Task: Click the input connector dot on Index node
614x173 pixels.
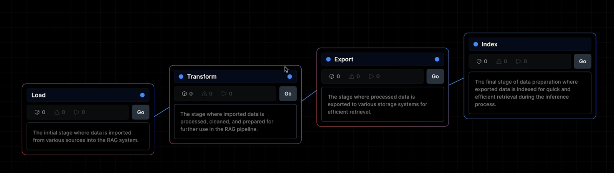Action: point(476,44)
